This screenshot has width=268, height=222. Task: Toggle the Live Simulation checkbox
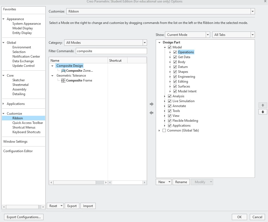170,101
